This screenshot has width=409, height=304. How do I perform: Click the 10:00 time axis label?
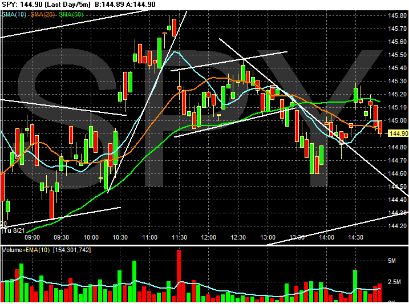(x=91, y=237)
